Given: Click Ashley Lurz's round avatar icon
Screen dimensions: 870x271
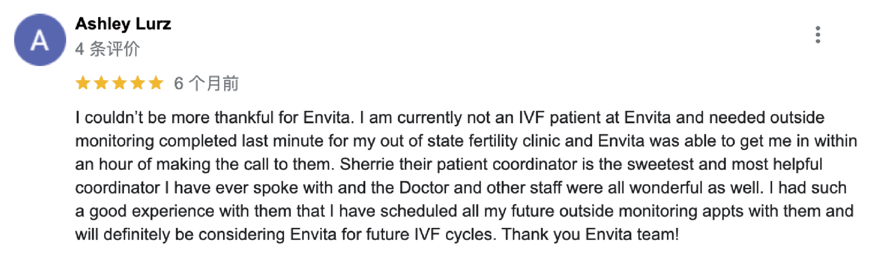Looking at the screenshot, I should pyautogui.click(x=40, y=40).
